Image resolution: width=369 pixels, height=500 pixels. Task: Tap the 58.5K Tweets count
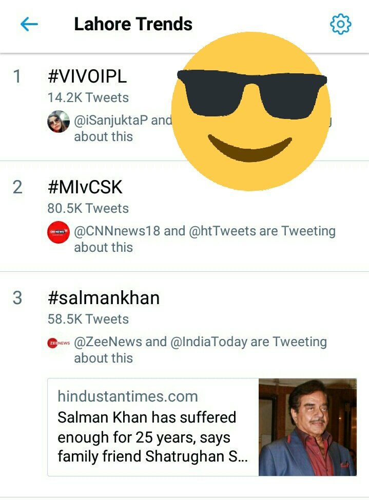88,319
